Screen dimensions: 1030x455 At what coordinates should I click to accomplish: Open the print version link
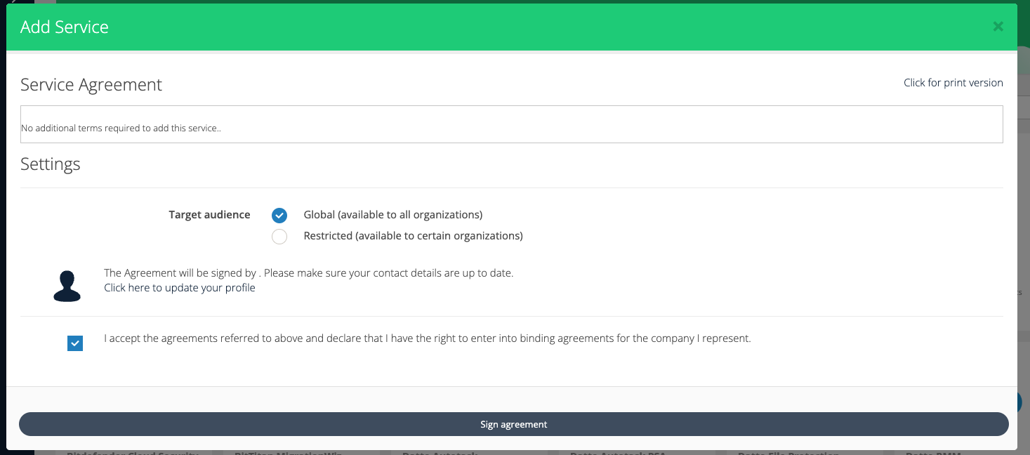pos(953,83)
